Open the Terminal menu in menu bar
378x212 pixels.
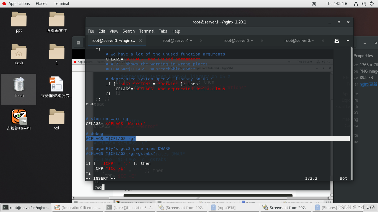pyautogui.click(x=147, y=31)
